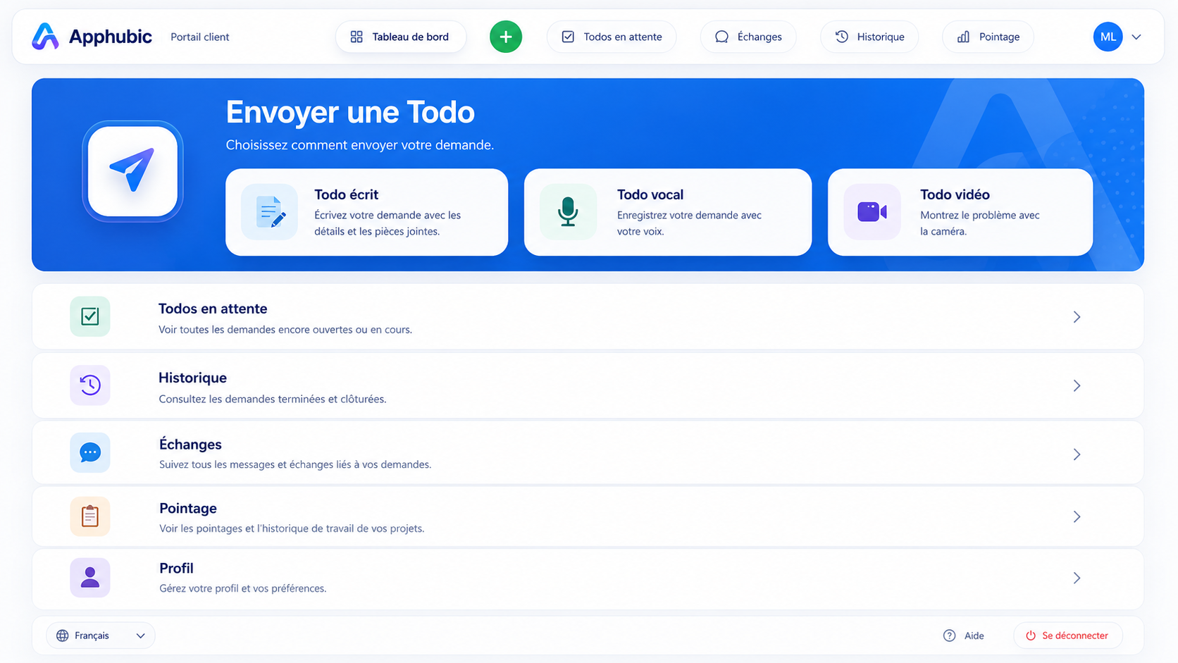Click the Aide help link
This screenshot has width=1178, height=663.
coord(974,636)
